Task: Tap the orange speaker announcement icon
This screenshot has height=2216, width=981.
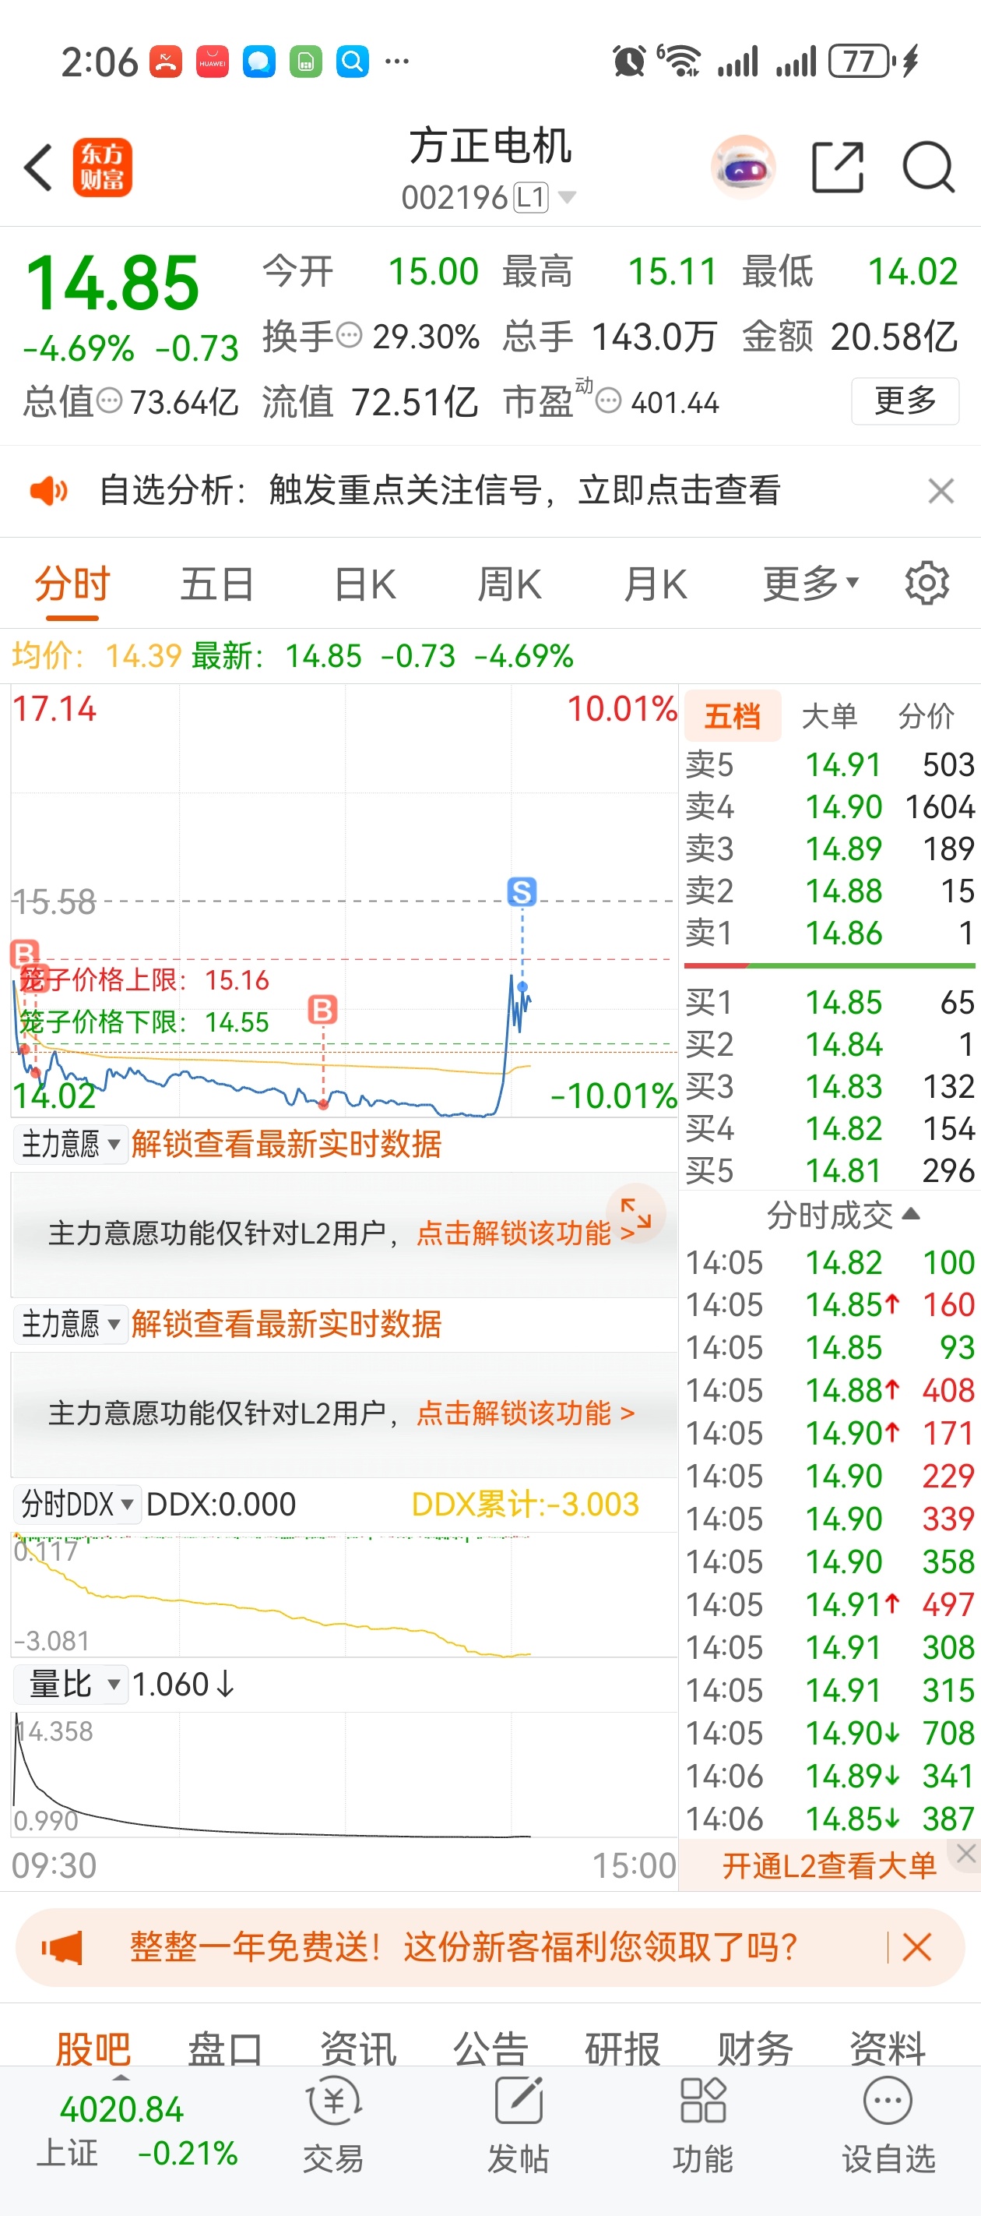Action: (x=48, y=490)
